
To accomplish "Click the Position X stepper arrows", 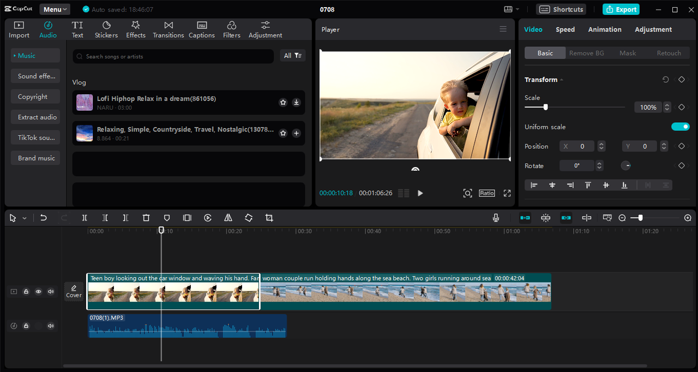I will coord(601,146).
